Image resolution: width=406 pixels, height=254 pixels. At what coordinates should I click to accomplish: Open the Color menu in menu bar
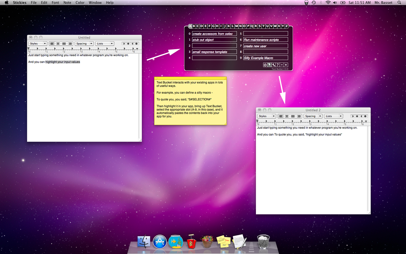[80, 3]
